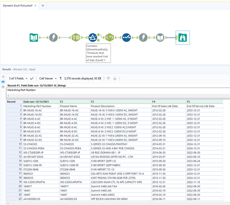Toggle show whitespace paragraph mark icon
This screenshot has width=230, height=205.
(x=60, y=78)
